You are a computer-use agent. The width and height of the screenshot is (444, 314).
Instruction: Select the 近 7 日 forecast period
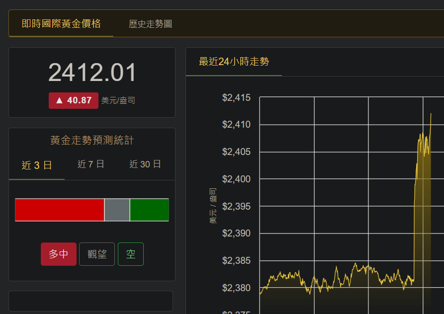click(x=91, y=164)
